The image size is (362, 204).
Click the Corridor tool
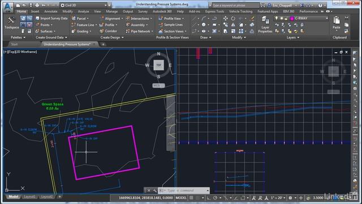coord(108,31)
